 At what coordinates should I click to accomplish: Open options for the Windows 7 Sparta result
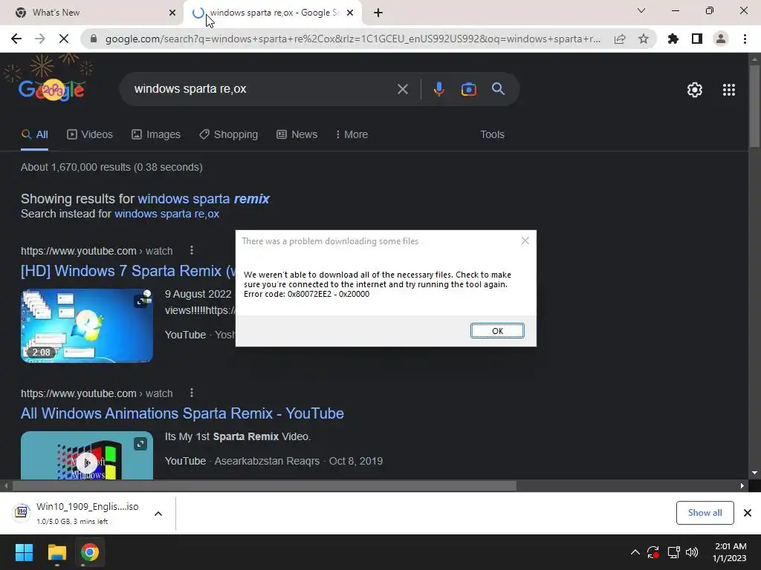pos(192,251)
